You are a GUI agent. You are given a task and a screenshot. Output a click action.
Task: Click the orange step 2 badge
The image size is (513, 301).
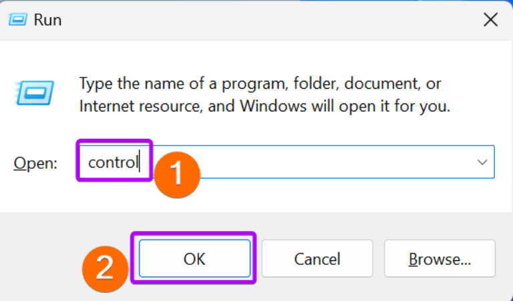pyautogui.click(x=106, y=269)
